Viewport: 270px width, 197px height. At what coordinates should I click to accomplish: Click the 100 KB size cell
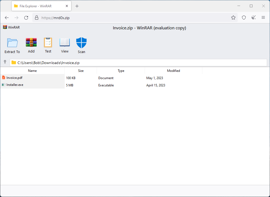[x=71, y=78]
